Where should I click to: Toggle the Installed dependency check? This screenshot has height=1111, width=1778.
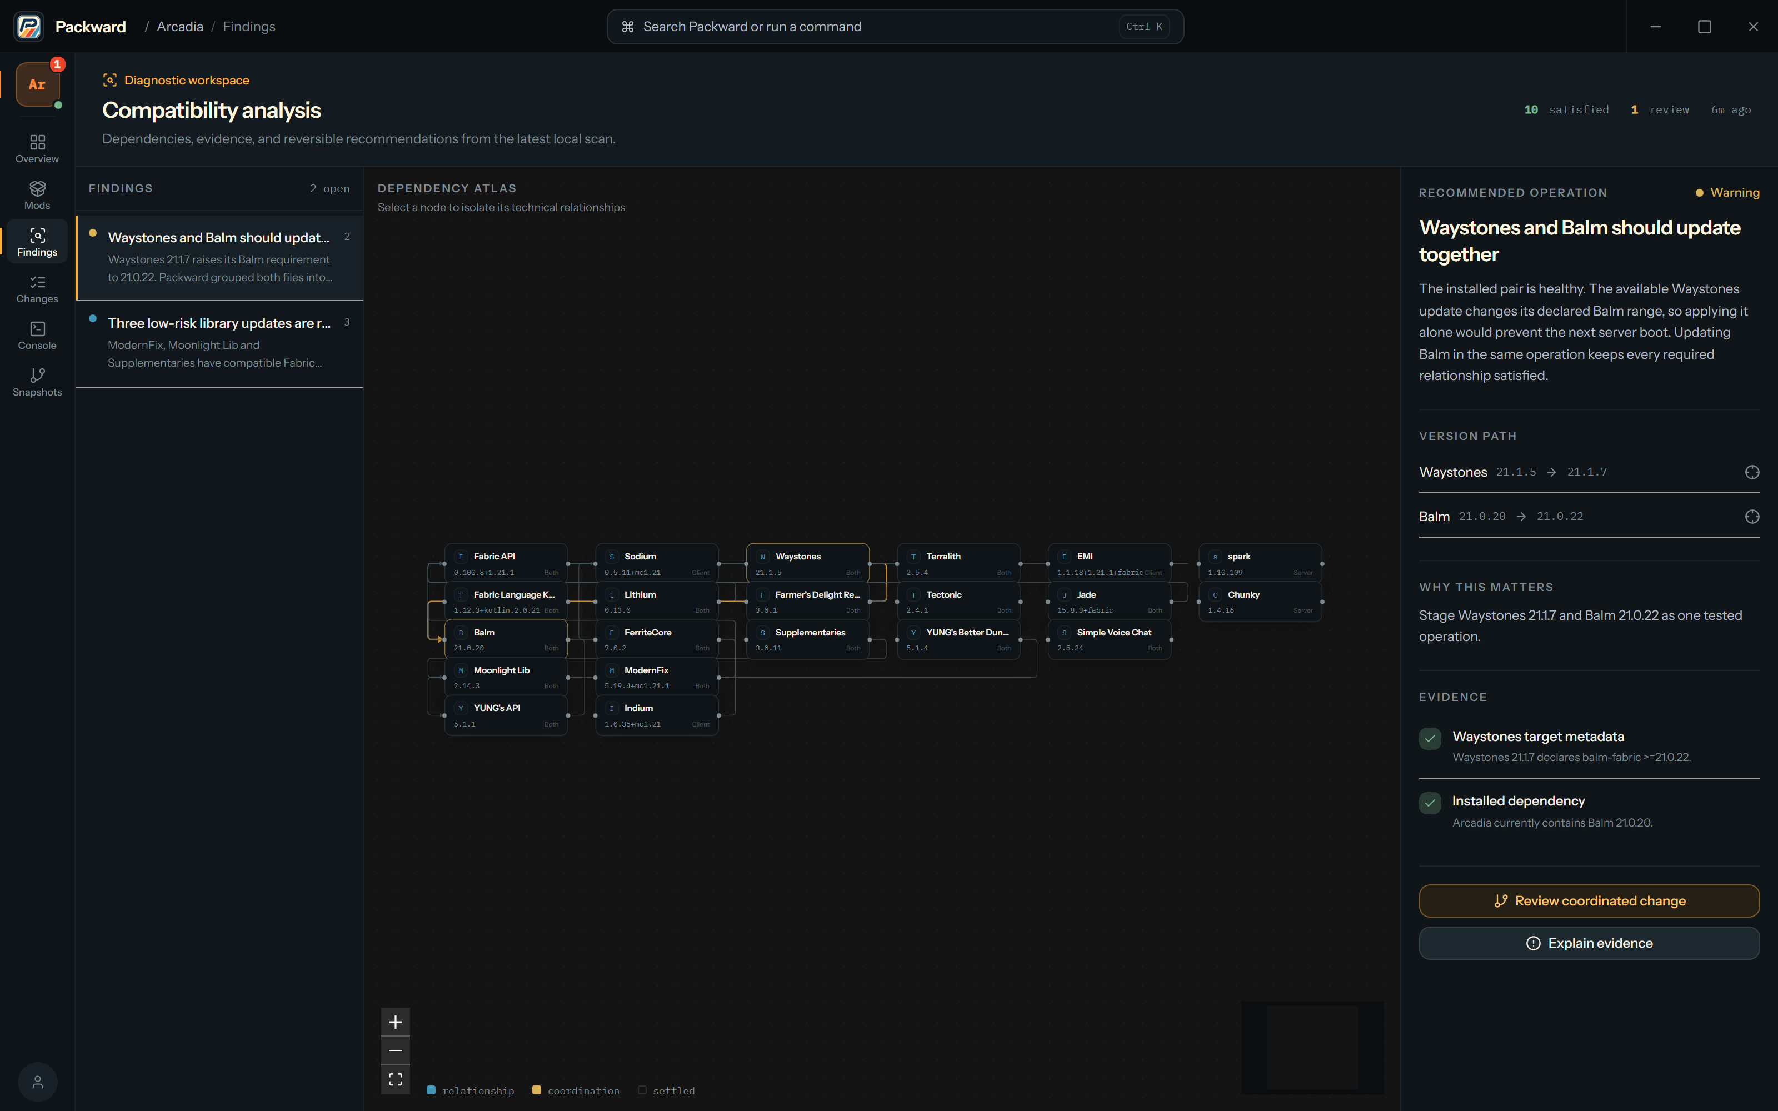click(1430, 803)
